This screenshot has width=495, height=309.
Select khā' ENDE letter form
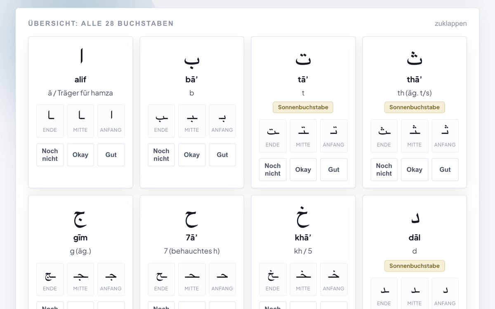(273, 279)
